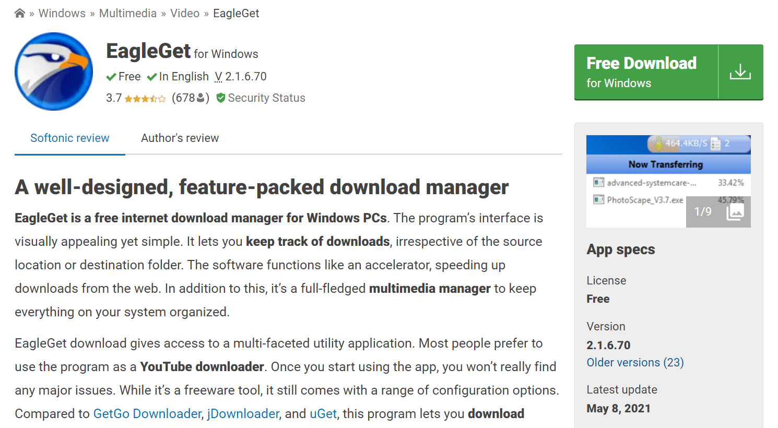Switch to the Softonic review tab
The image size is (778, 428).
(70, 138)
